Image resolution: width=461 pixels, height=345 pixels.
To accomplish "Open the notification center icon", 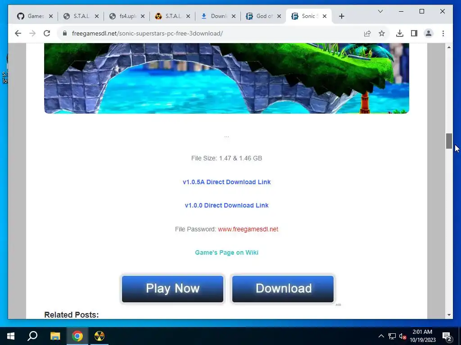I will 447,336.
